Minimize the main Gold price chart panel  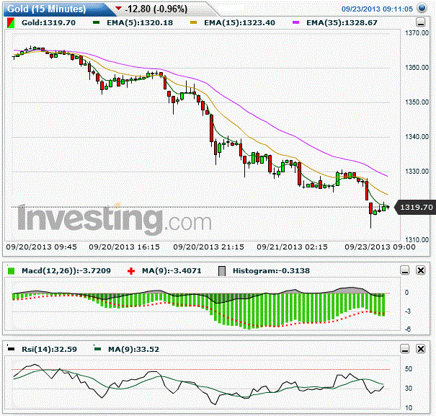(421, 22)
